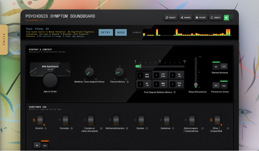Open the See details link
The height and width of the screenshot is (151, 259).
tap(78, 36)
